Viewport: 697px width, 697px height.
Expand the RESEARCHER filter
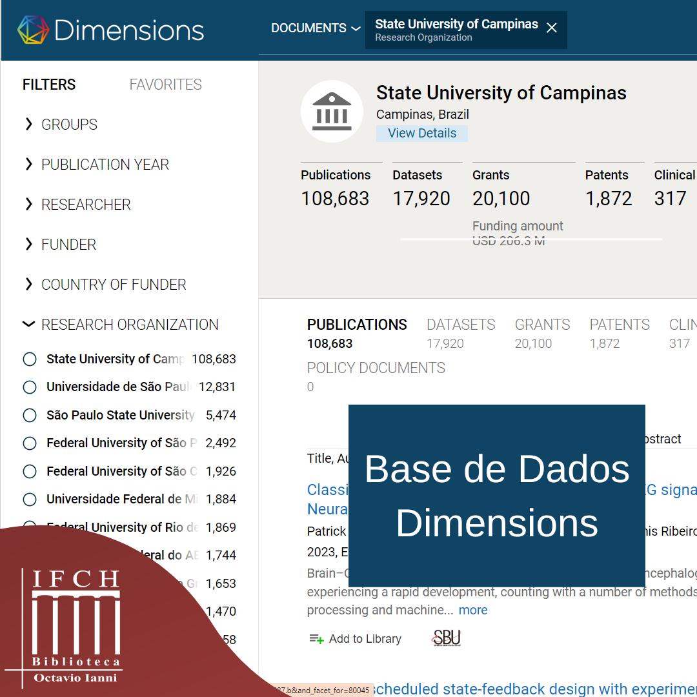29,204
